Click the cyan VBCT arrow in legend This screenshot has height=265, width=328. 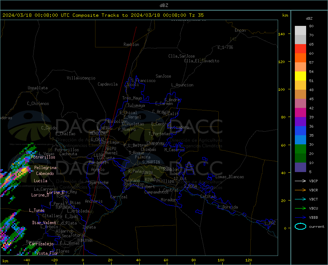[x=300, y=199]
